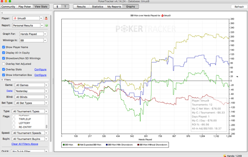The height and width of the screenshot is (157, 248).
Task: Open the Winnings in dropdown
Action: click(33, 40)
